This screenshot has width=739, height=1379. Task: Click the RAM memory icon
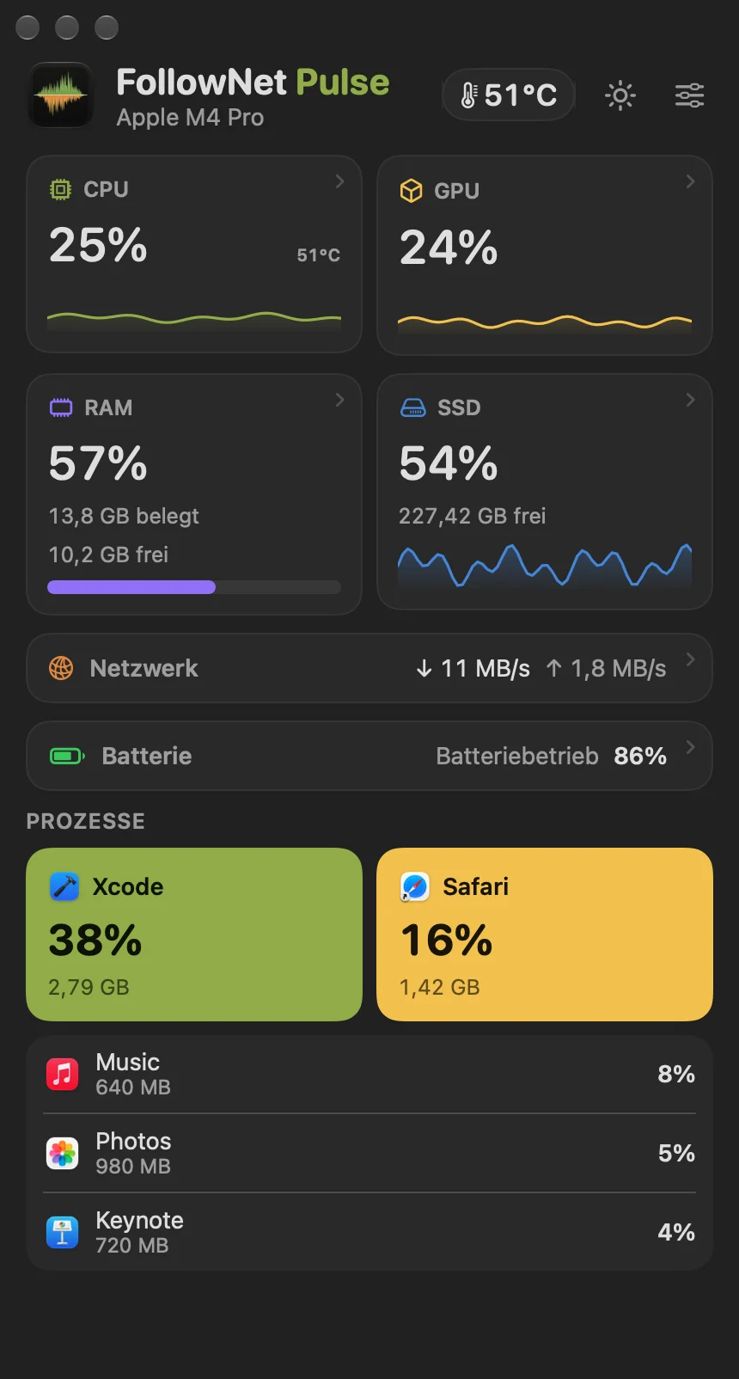pos(61,408)
